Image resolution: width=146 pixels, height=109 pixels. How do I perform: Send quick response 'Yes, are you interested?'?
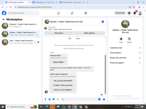(x=63, y=81)
